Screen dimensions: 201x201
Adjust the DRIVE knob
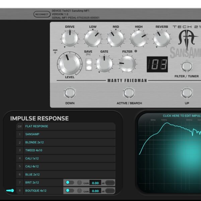pos(70,38)
